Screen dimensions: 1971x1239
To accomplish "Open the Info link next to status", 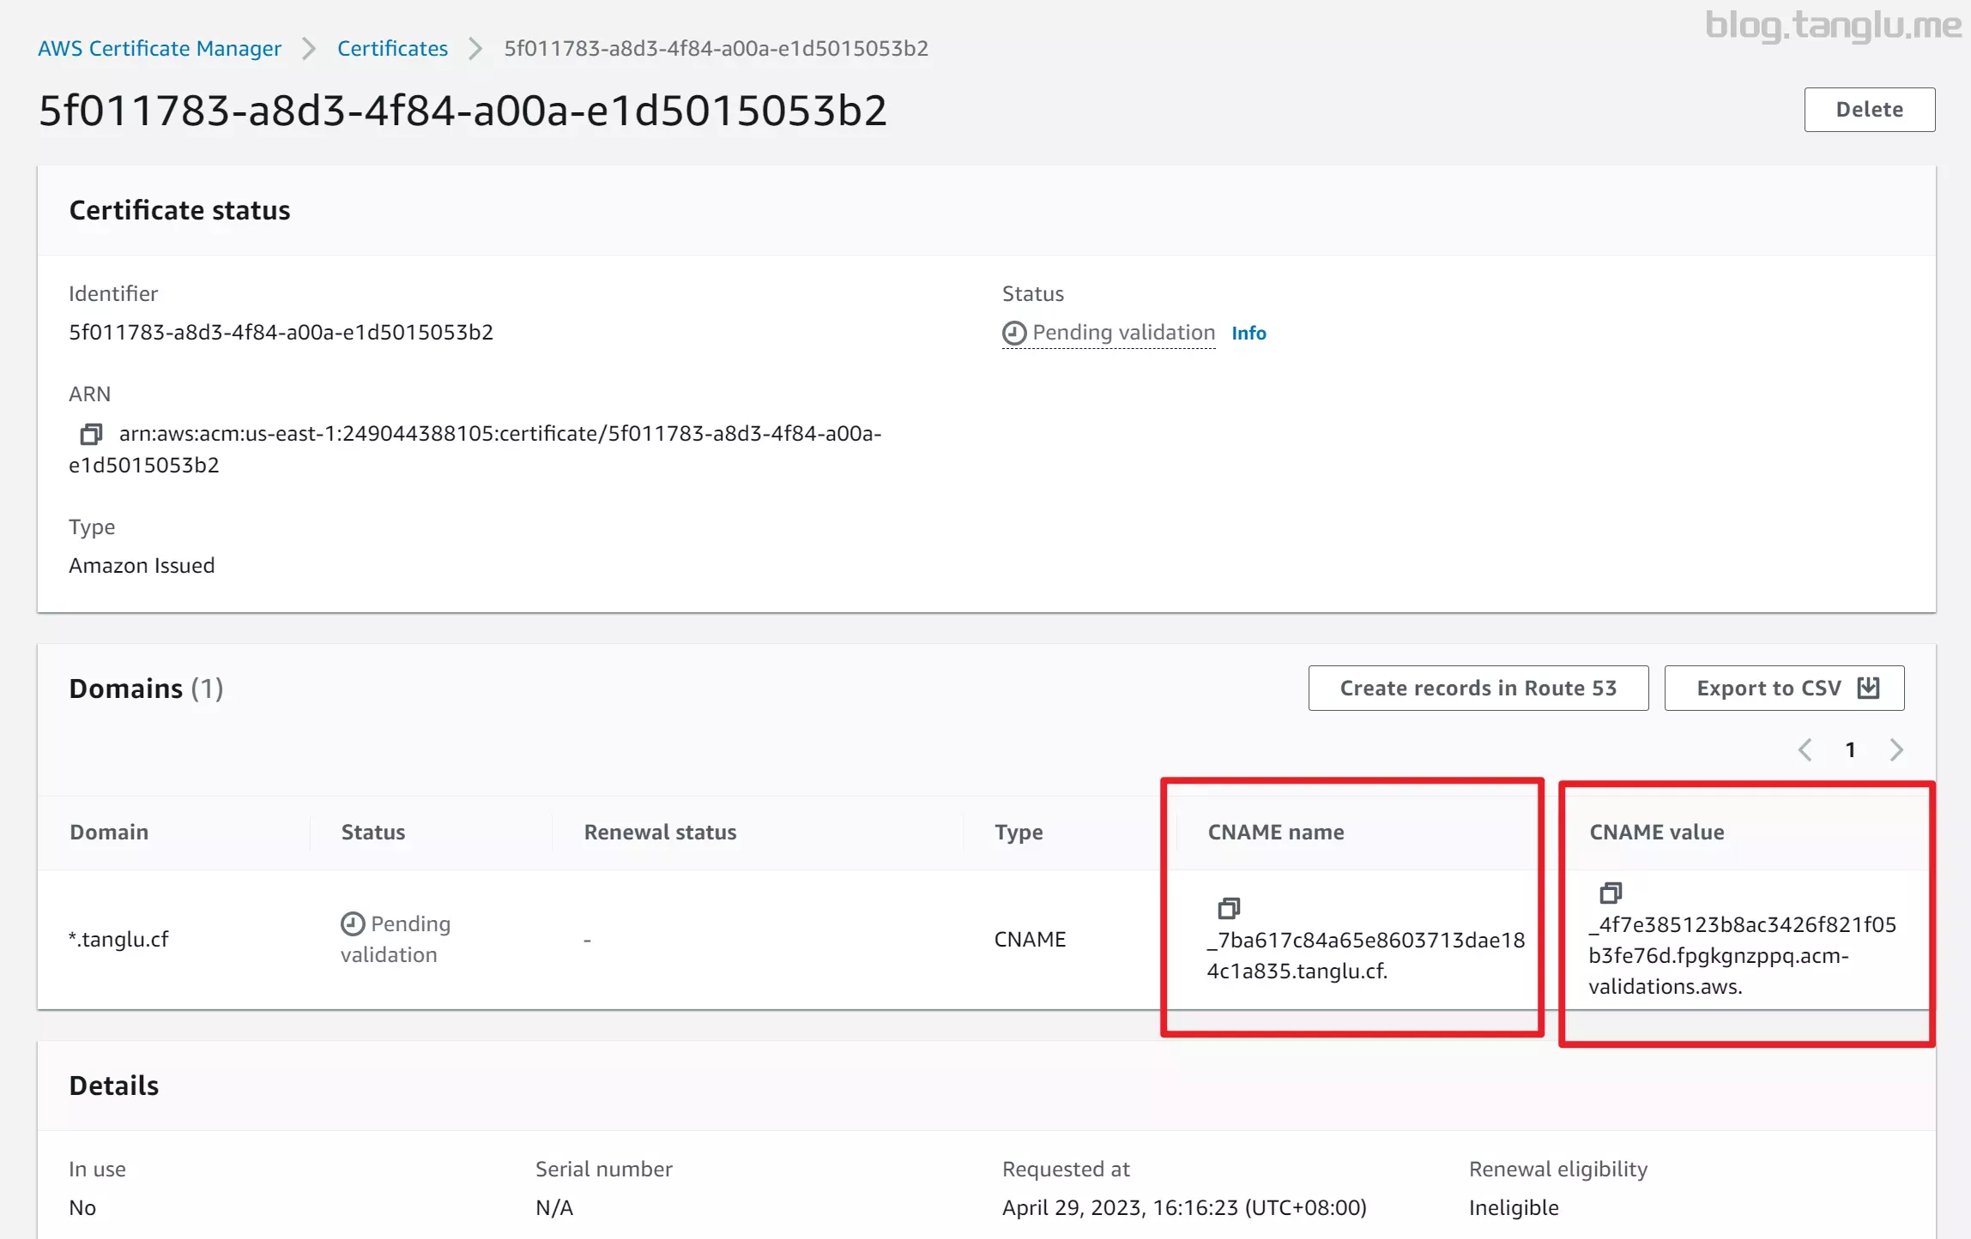I will [x=1249, y=333].
